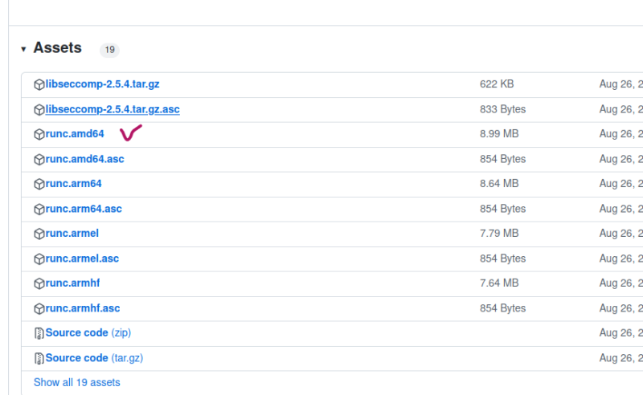Click package icon next to runc.armhf

tap(39, 283)
